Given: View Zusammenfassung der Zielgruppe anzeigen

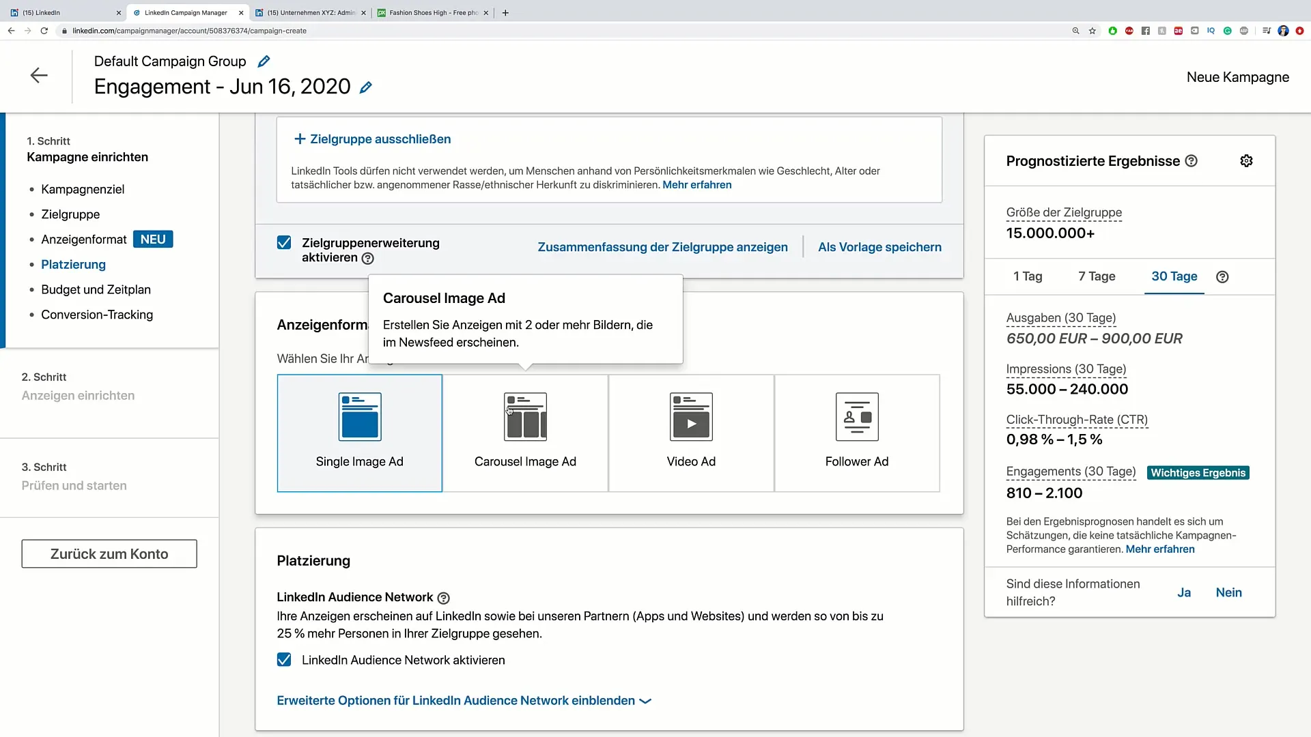Looking at the screenshot, I should (663, 246).
